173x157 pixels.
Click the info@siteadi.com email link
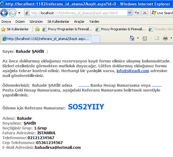133,71
